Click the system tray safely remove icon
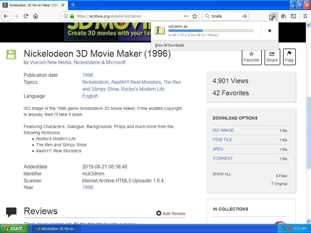The image size is (311, 233). click(283, 229)
